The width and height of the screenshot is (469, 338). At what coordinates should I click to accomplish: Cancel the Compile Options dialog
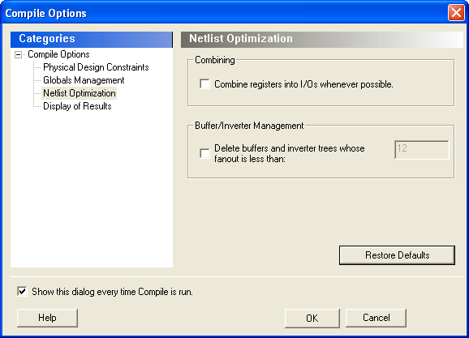[376, 318]
